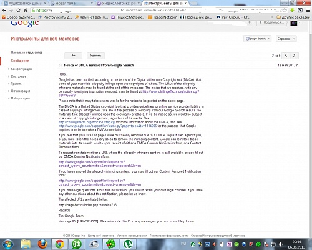Open the Яндекс.Метрик... bookmark
The width and height of the screenshot is (312, 250).
(x=128, y=17)
